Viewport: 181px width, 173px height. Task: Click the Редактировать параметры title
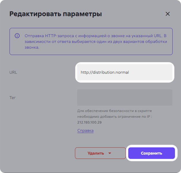tap(56, 14)
